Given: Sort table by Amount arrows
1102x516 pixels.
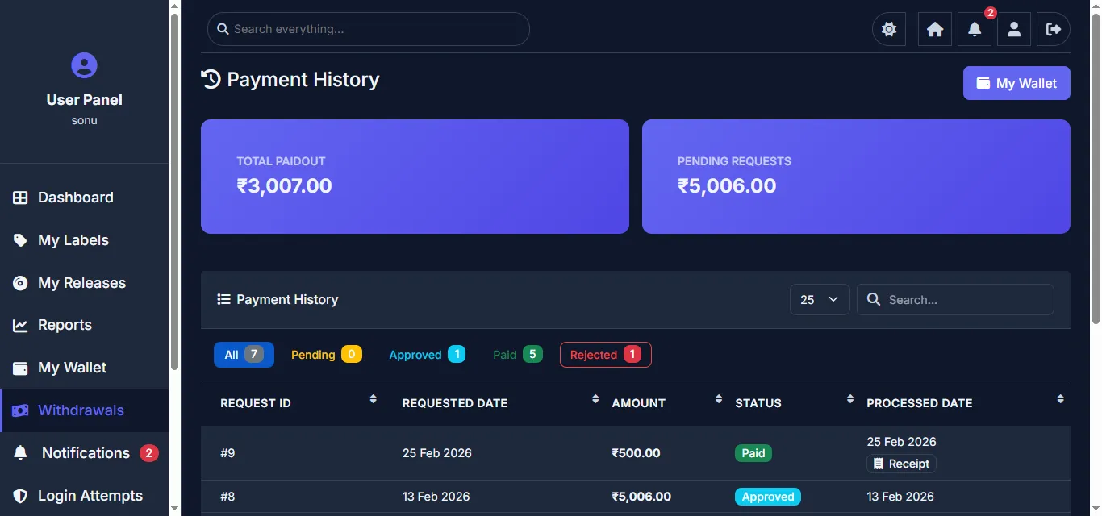Looking at the screenshot, I should pyautogui.click(x=719, y=399).
